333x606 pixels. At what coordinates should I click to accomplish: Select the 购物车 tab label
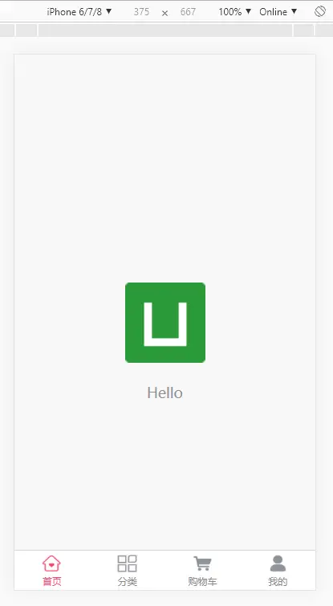(x=202, y=581)
